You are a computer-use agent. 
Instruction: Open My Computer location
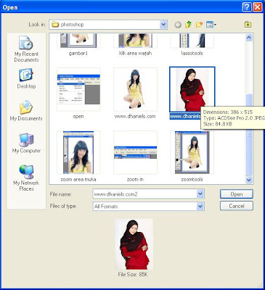[26, 143]
